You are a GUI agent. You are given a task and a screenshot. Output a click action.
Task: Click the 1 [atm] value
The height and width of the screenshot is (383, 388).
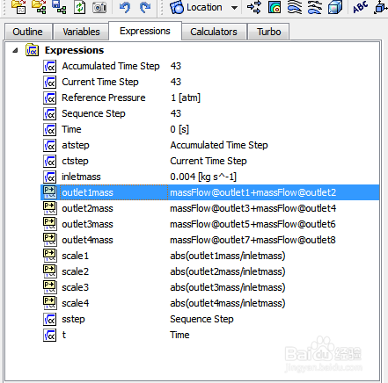[186, 98]
